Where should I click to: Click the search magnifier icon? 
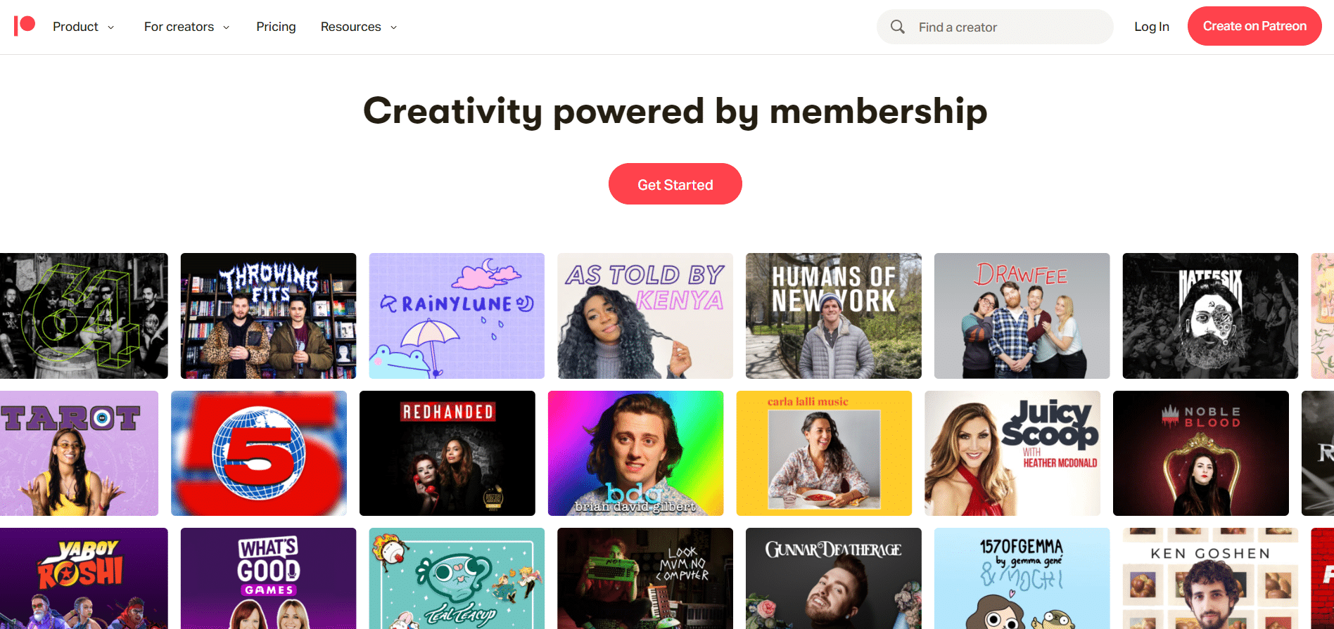pyautogui.click(x=898, y=26)
